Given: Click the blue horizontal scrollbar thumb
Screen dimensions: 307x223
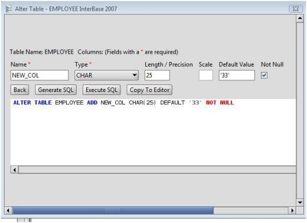Looking at the screenshot, I should tap(113, 211).
